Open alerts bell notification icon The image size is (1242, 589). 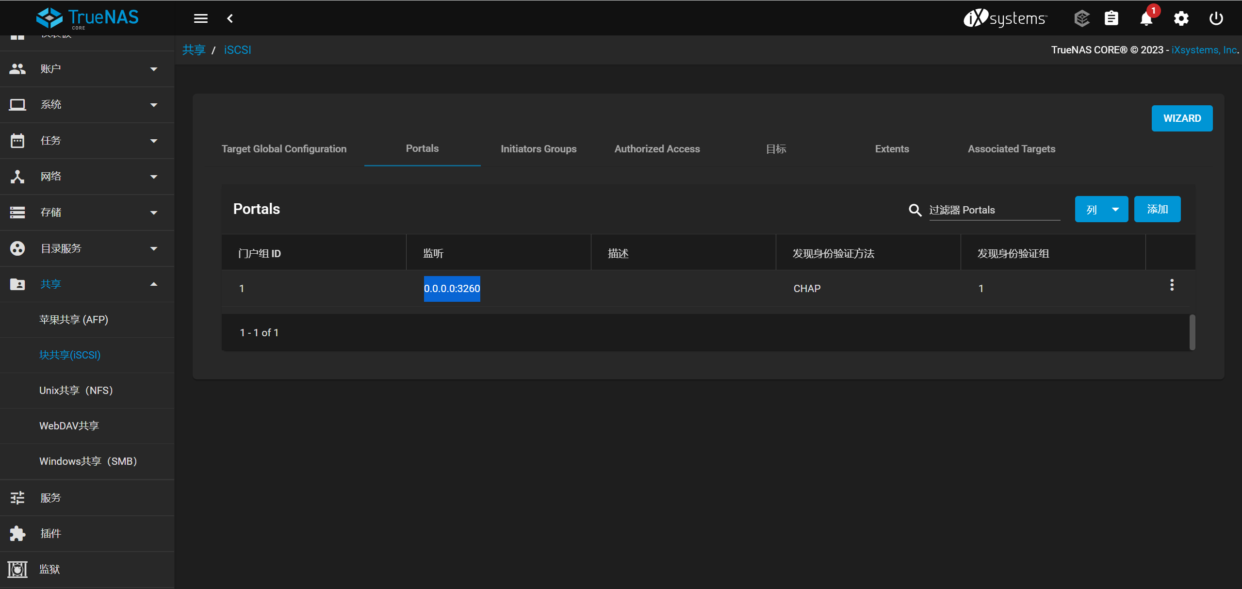pos(1146,18)
